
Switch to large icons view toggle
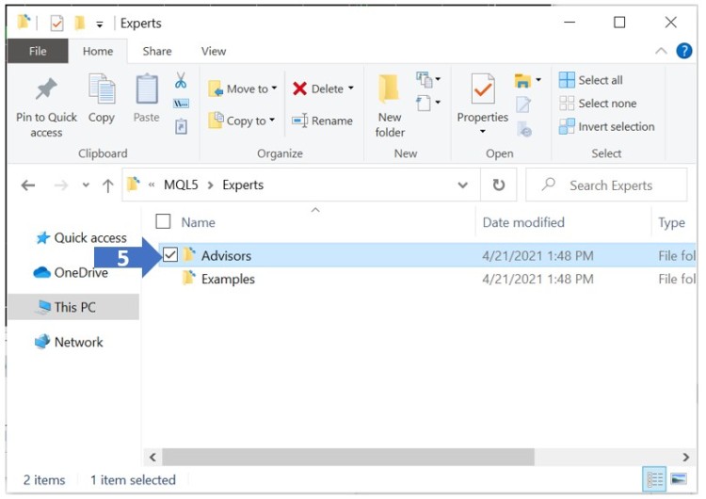[679, 480]
